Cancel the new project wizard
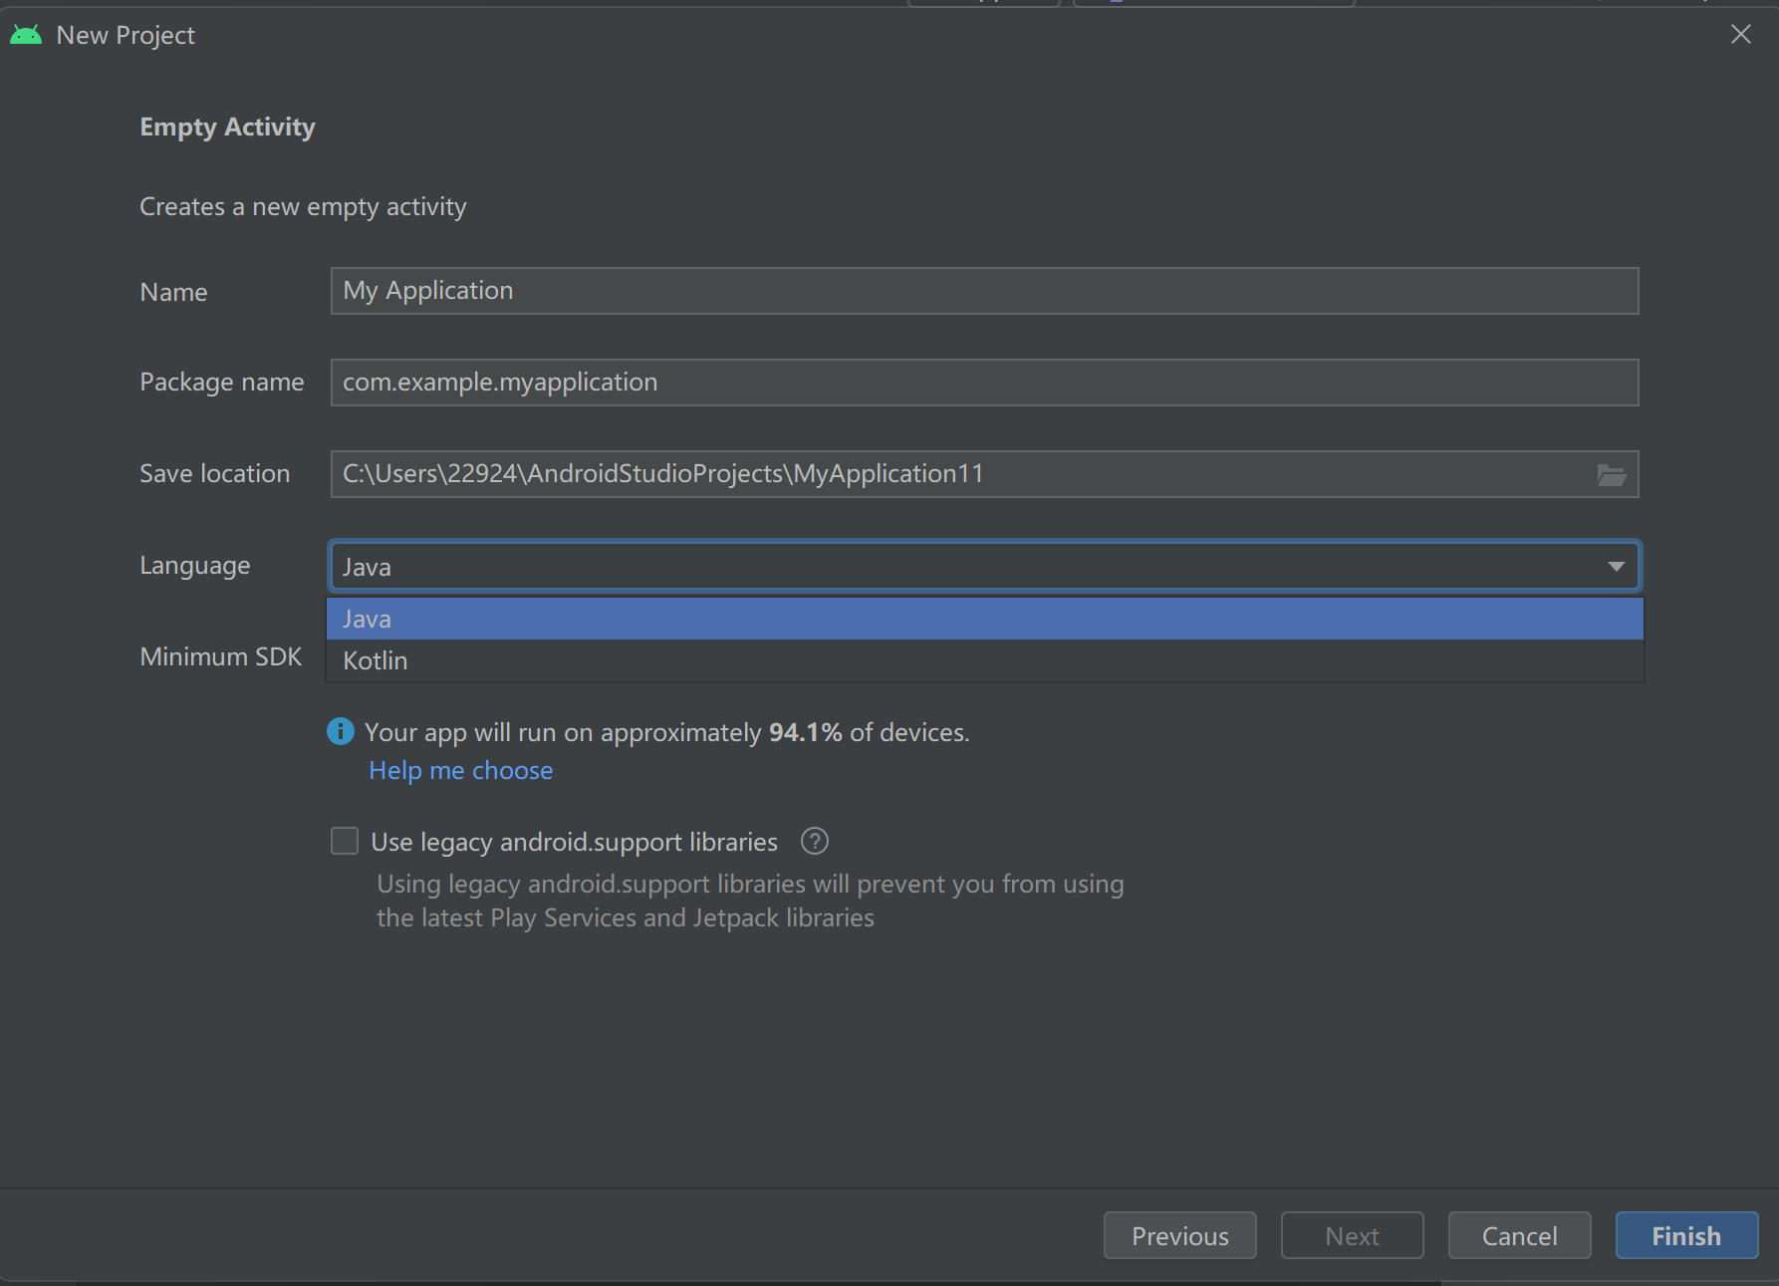The width and height of the screenshot is (1779, 1286). pyautogui.click(x=1520, y=1235)
